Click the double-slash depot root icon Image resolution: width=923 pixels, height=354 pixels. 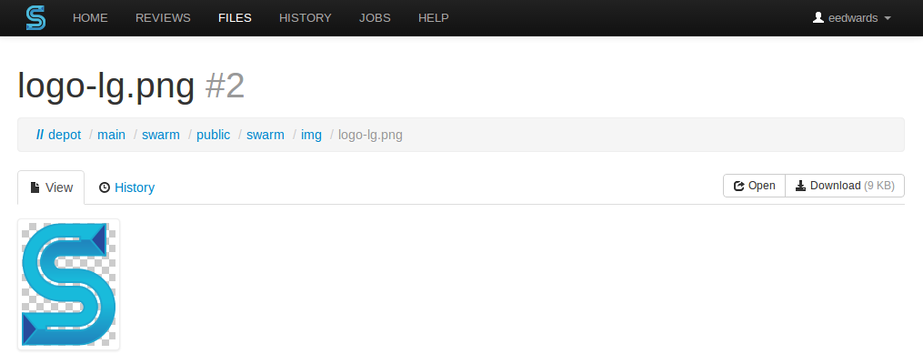pos(40,135)
